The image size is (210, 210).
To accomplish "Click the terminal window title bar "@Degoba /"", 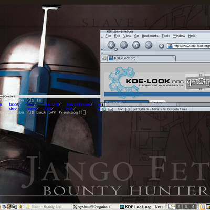I will coord(50,96).
